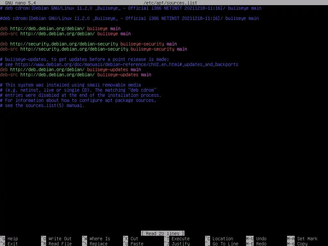Click the ^K Cut shortcut
The height and width of the screenshot is (246, 328).
point(131,239)
